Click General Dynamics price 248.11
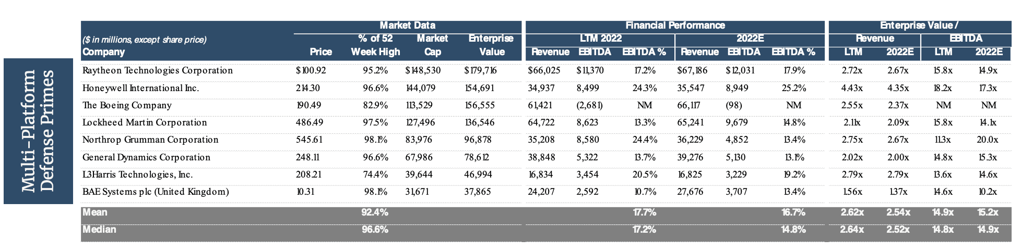Viewport: 1021px width, 252px height. (308, 157)
